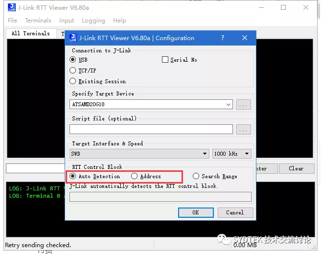
Task: Open the SWD target interface dropdown
Action: 139,154
